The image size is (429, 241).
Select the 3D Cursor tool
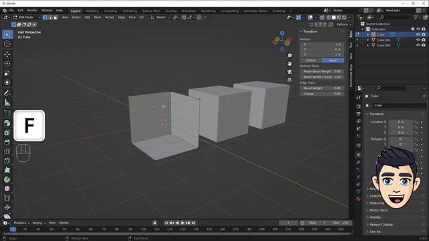coord(7,44)
